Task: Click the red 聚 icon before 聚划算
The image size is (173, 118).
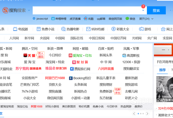Action: click(x=74, y=62)
